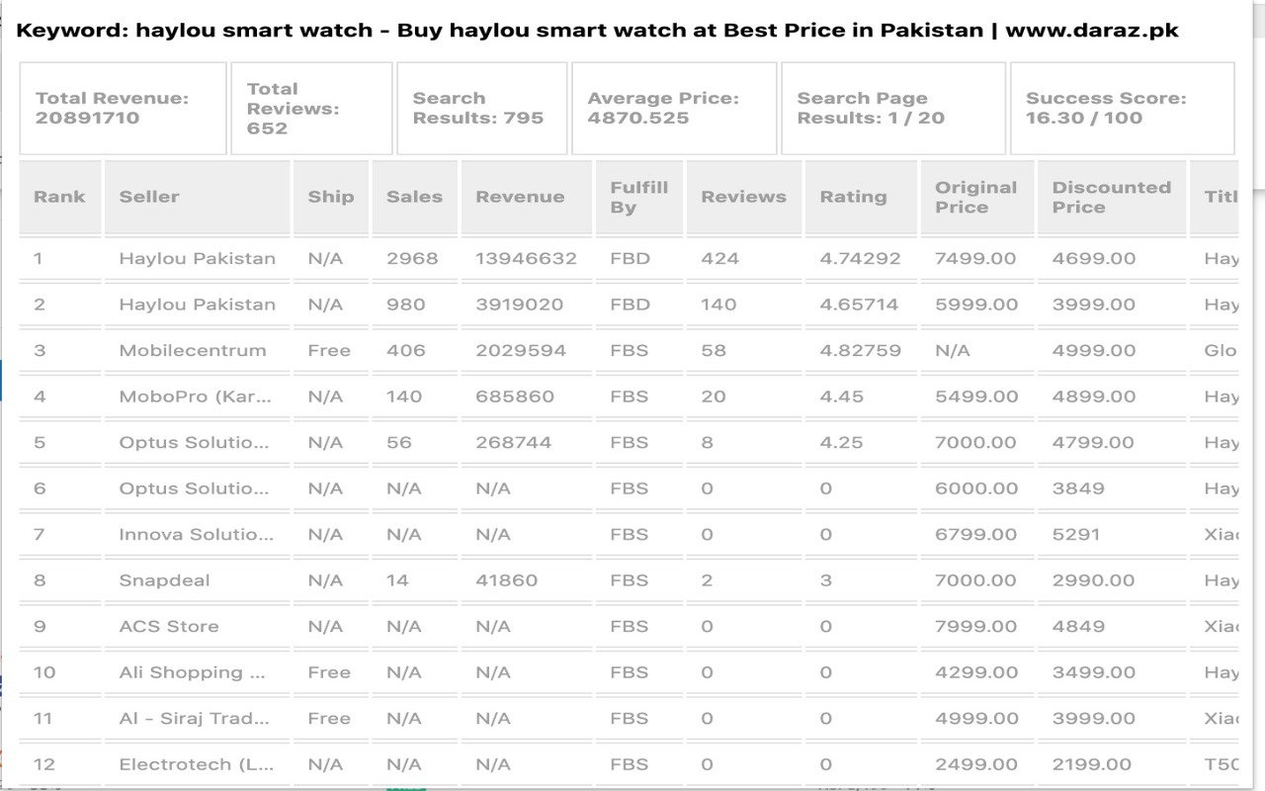Select the Al - Siraj Trad... seller cell
The height and width of the screenshot is (791, 1265).
194,719
